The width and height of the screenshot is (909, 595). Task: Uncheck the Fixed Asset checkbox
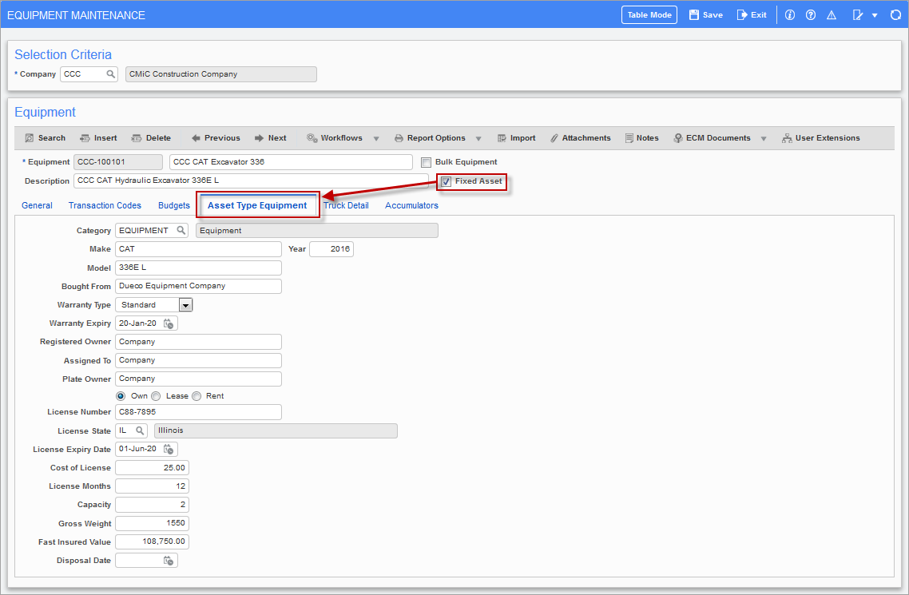click(x=446, y=181)
